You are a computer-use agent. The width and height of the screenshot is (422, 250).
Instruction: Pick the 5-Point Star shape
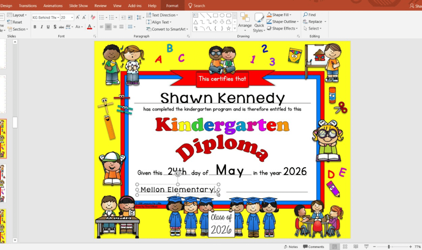[x=228, y=28]
